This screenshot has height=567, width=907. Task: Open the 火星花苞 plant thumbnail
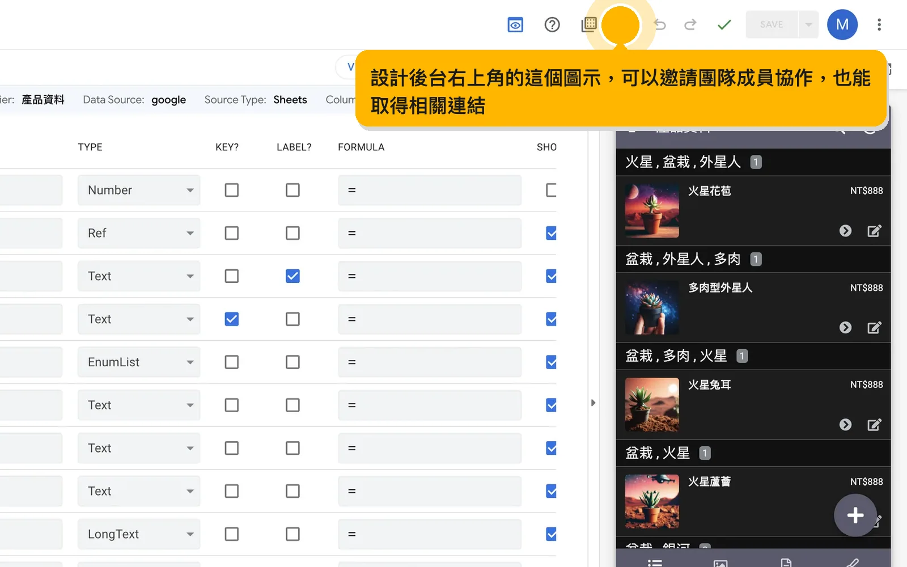[652, 211]
